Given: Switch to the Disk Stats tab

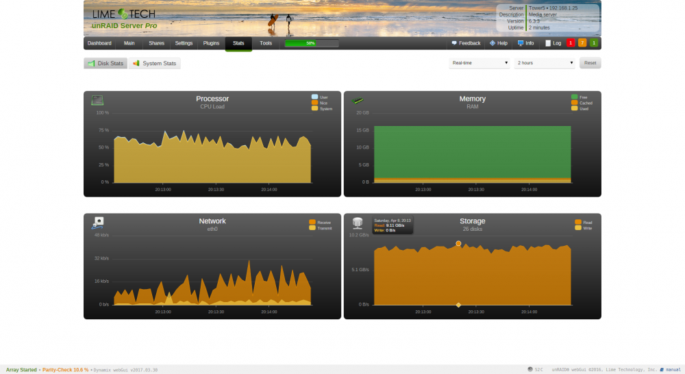Looking at the screenshot, I should pos(105,63).
